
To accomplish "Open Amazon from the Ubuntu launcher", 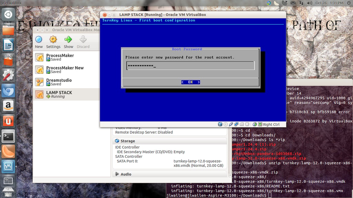I will [8, 105].
